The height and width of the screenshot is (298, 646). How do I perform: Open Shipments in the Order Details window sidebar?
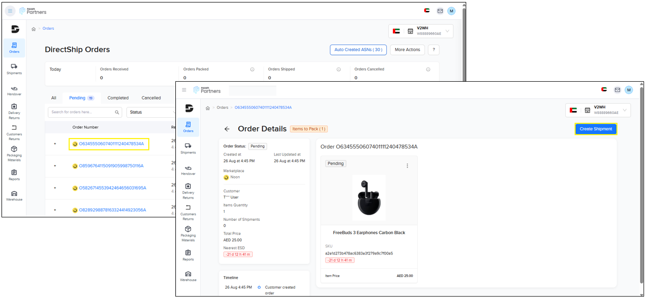coord(188,149)
